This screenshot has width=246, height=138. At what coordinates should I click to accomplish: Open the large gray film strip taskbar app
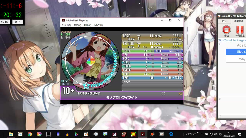[49, 134]
